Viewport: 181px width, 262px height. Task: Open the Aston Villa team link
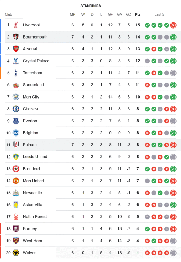(x=32, y=205)
